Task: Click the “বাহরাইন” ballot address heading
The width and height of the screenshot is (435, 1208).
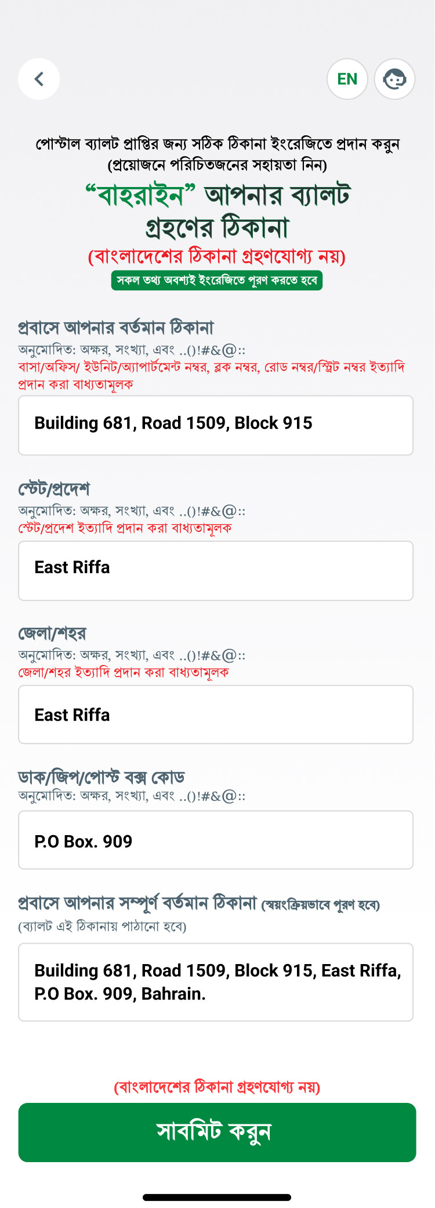Action: coord(217,211)
